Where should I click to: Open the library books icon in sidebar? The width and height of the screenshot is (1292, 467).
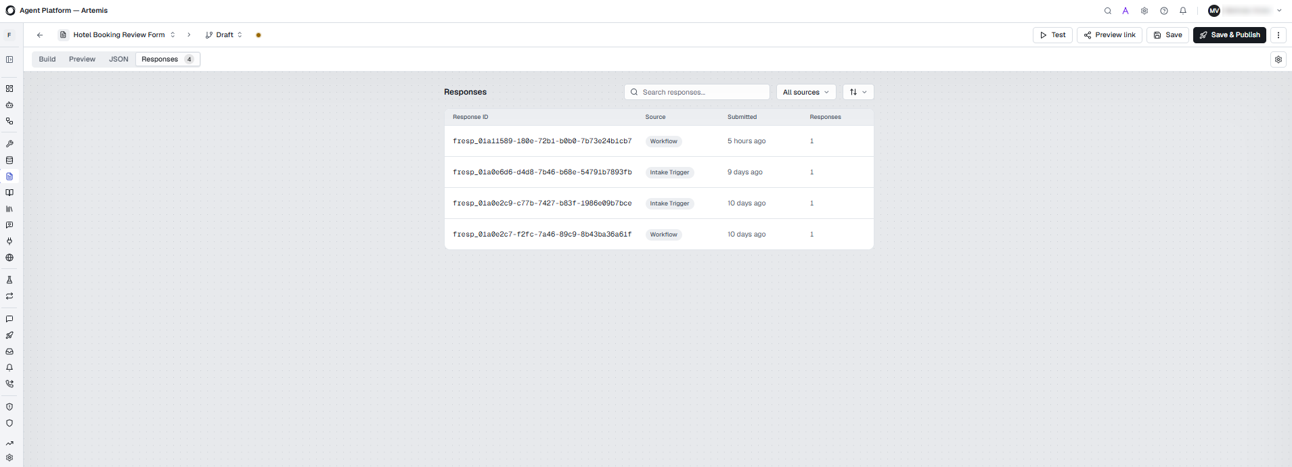pos(9,209)
